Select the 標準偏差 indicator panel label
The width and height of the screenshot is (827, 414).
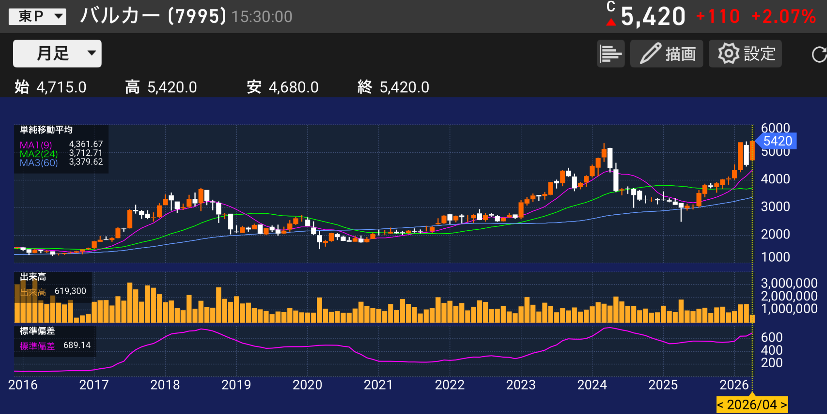pos(37,331)
